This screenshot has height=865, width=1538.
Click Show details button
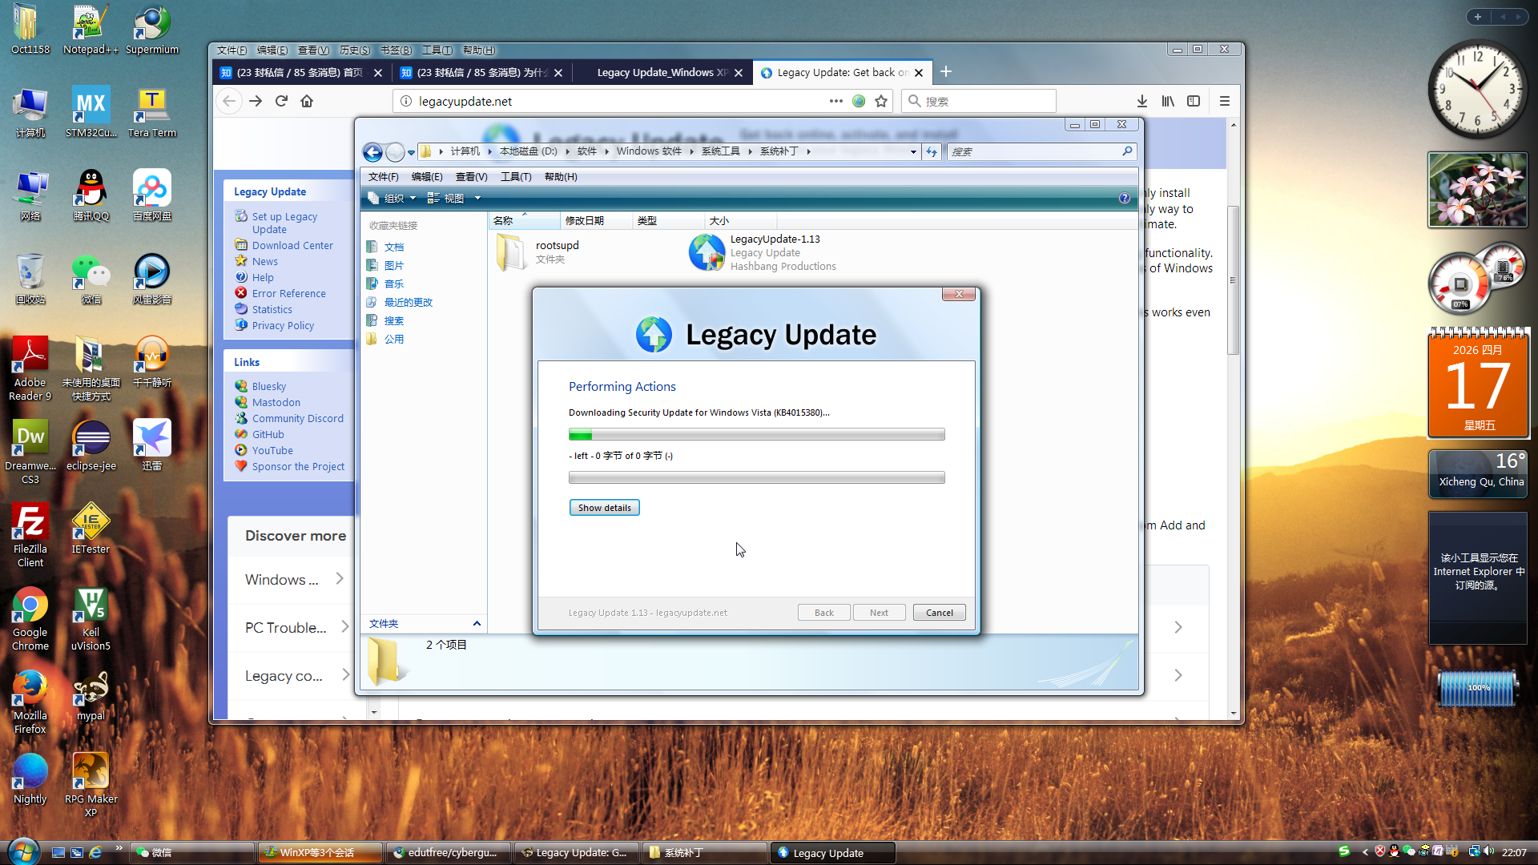pyautogui.click(x=604, y=508)
